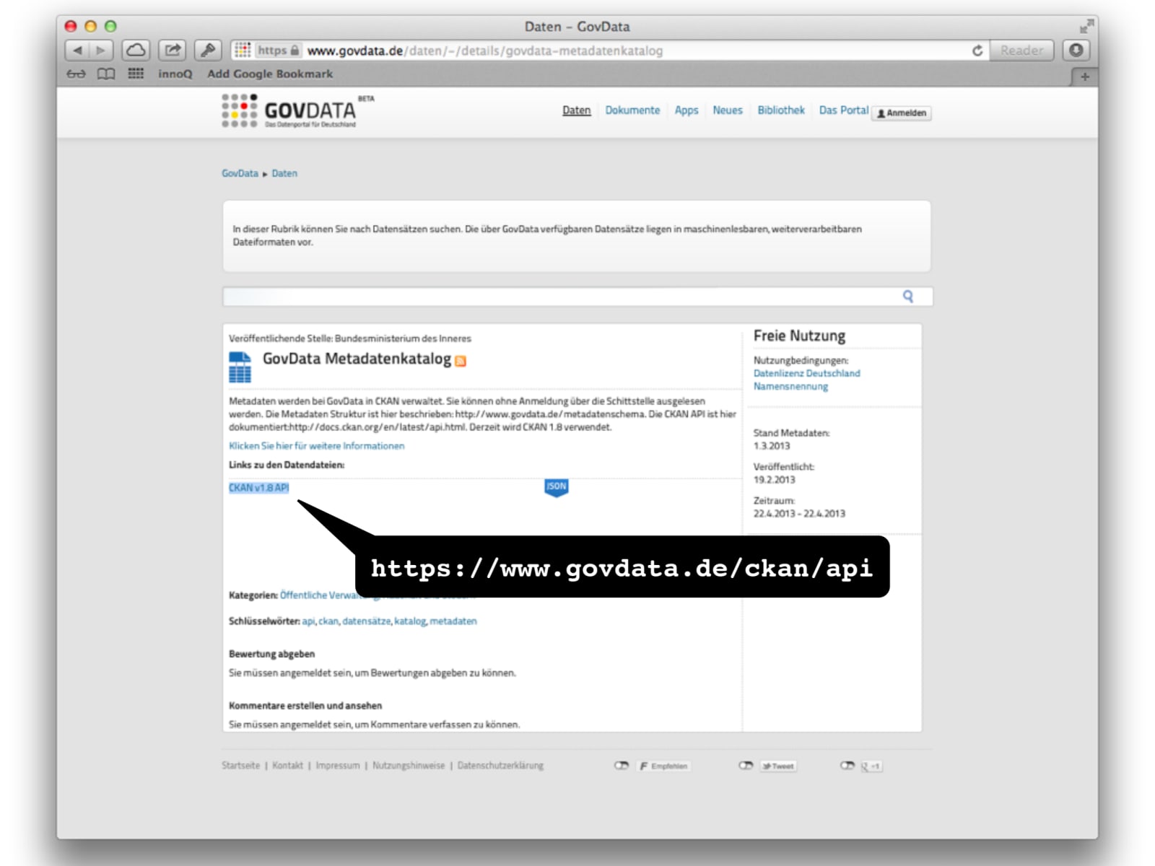
Task: Open the Dokumente navigation tab
Action: [632, 110]
